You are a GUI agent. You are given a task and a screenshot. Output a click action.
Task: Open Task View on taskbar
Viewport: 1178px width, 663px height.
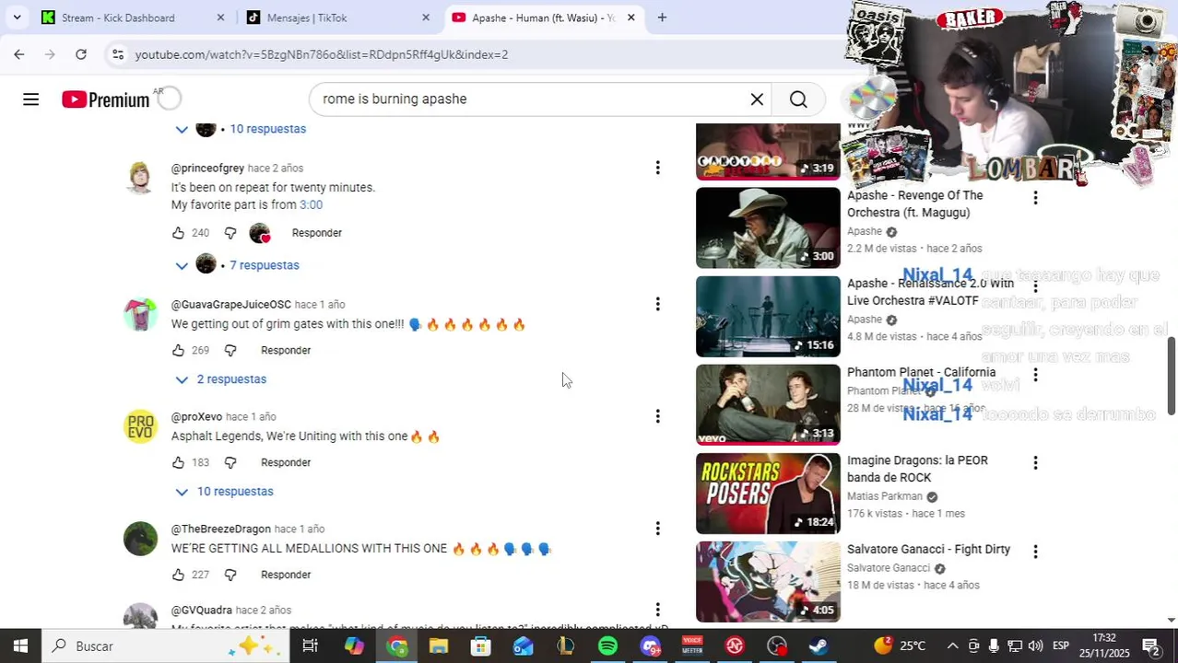pyautogui.click(x=311, y=646)
